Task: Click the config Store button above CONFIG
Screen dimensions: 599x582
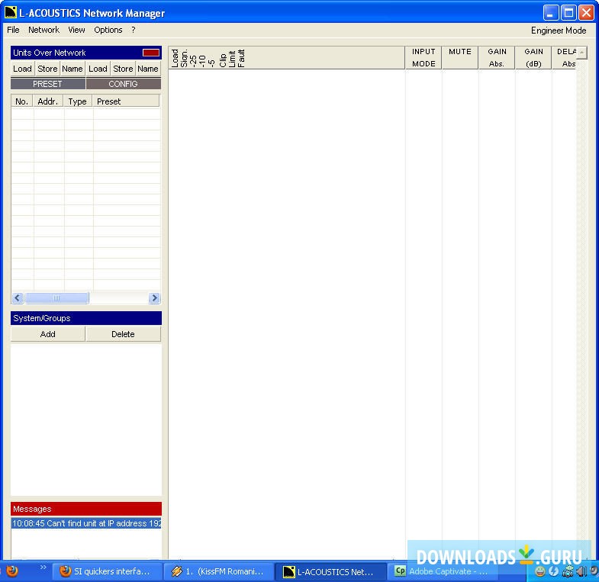Action: [123, 69]
